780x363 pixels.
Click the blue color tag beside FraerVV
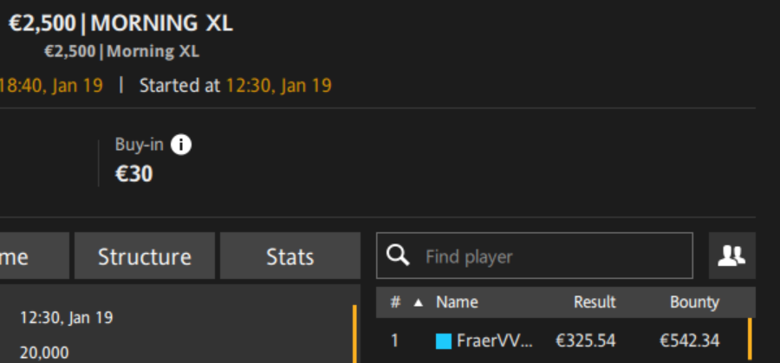(x=444, y=341)
